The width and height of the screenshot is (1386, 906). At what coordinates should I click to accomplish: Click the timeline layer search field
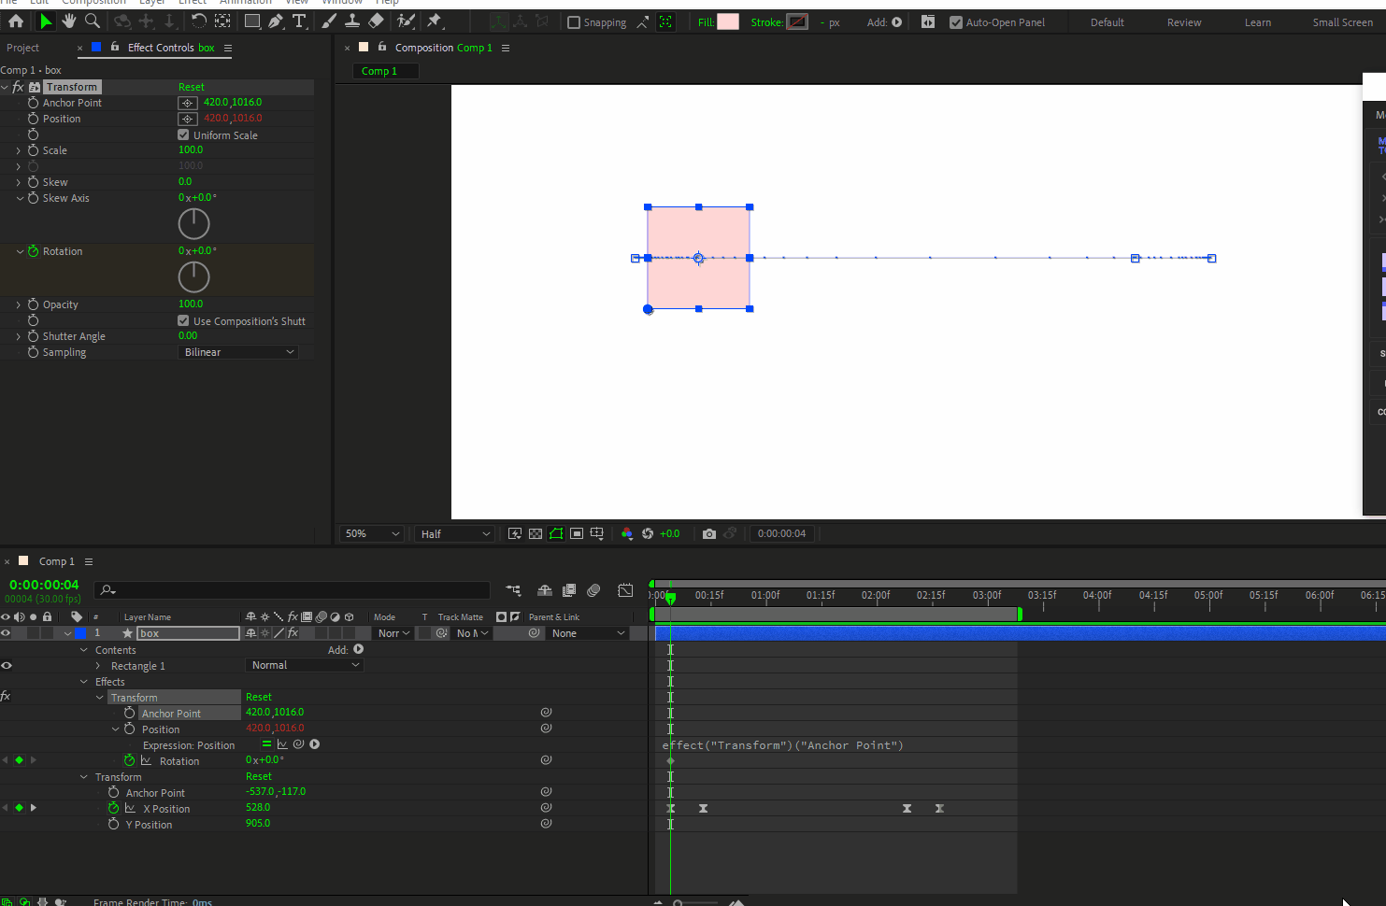pyautogui.click(x=293, y=590)
